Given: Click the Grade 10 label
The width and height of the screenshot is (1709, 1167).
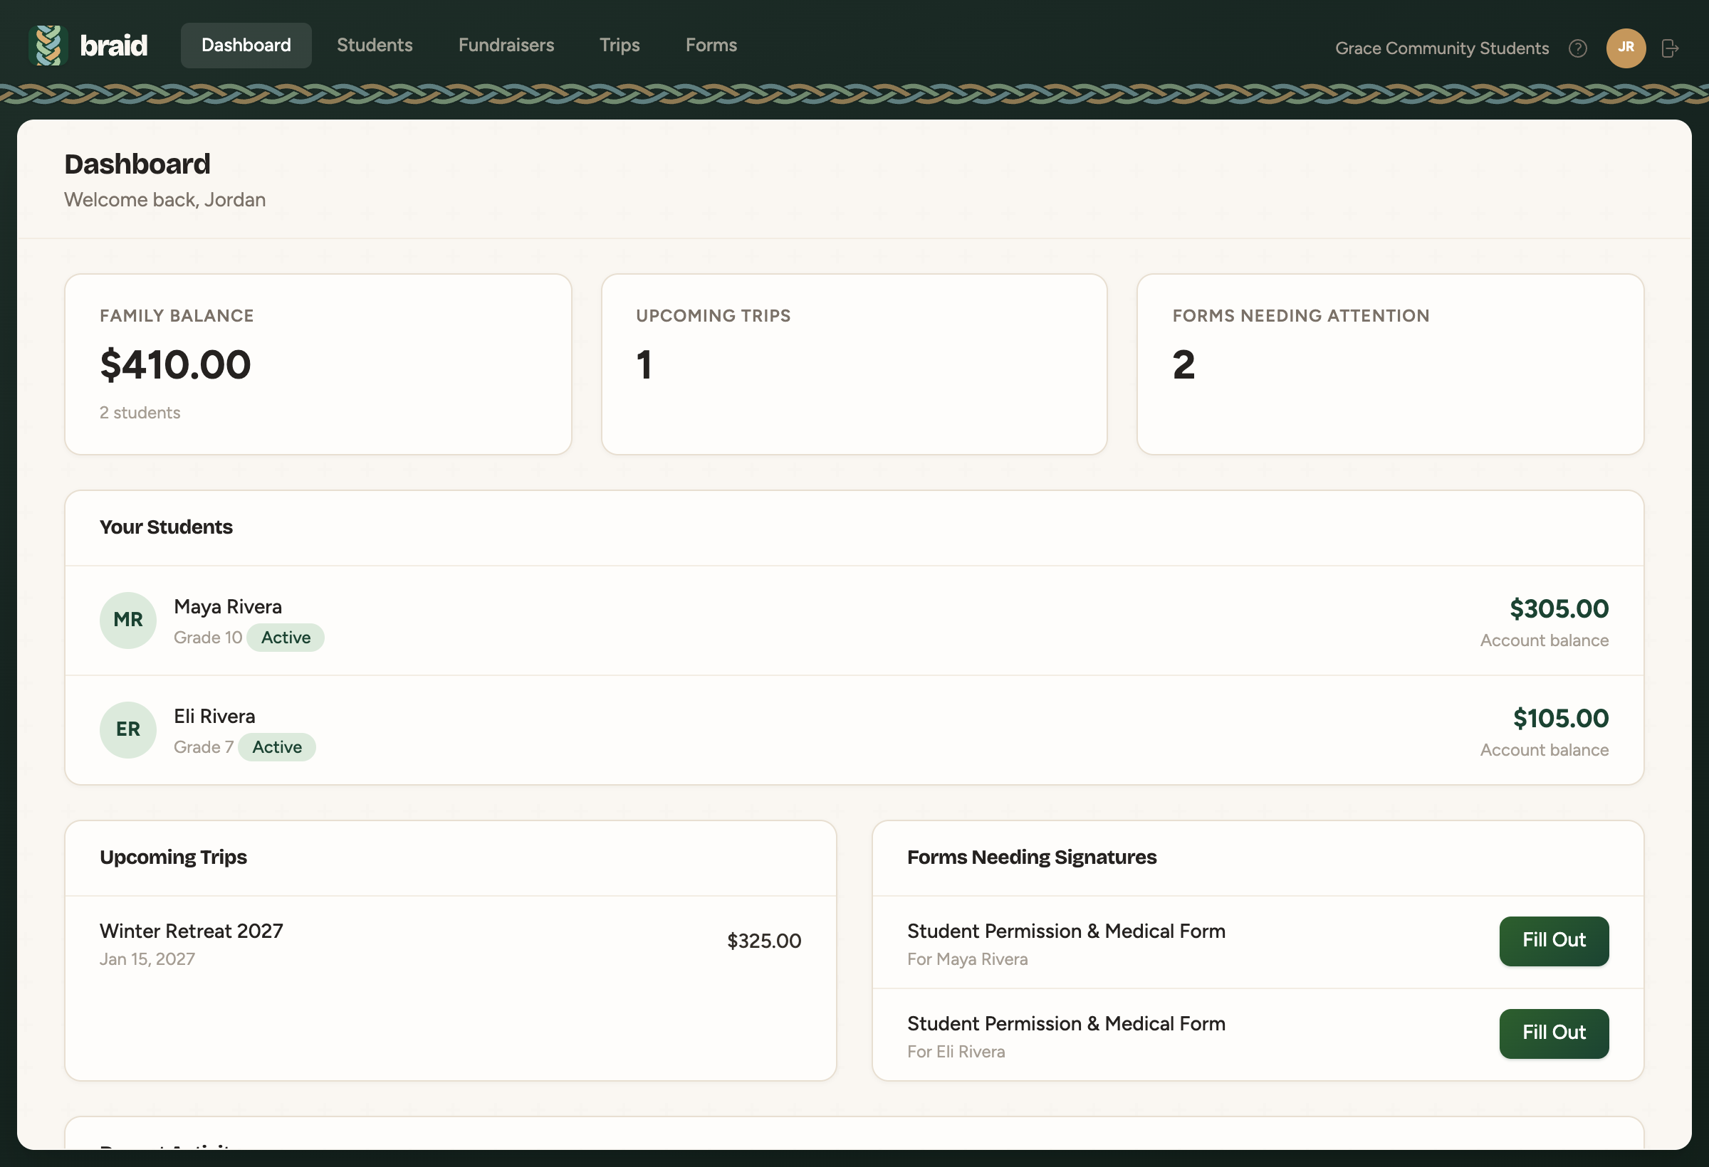Looking at the screenshot, I should click(x=208, y=638).
